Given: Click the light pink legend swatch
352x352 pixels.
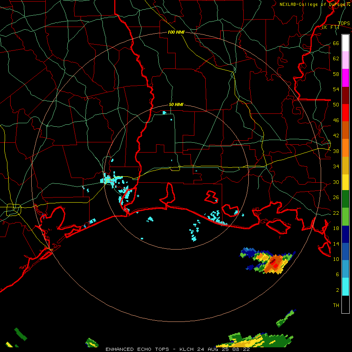Looking at the screenshot, I should point(345,60).
